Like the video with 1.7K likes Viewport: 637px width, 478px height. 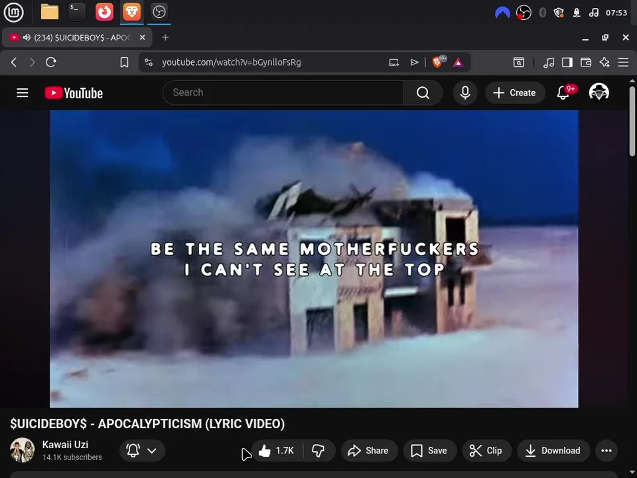coord(277,450)
